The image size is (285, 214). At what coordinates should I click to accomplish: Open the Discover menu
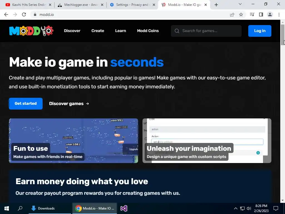coord(72,31)
